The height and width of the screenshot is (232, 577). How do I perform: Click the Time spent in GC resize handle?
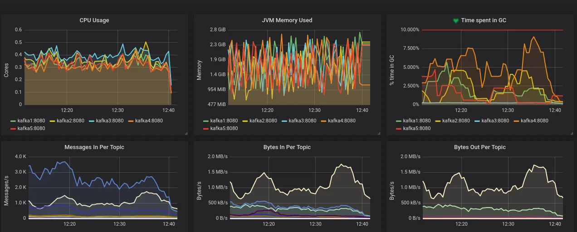pos(572,133)
